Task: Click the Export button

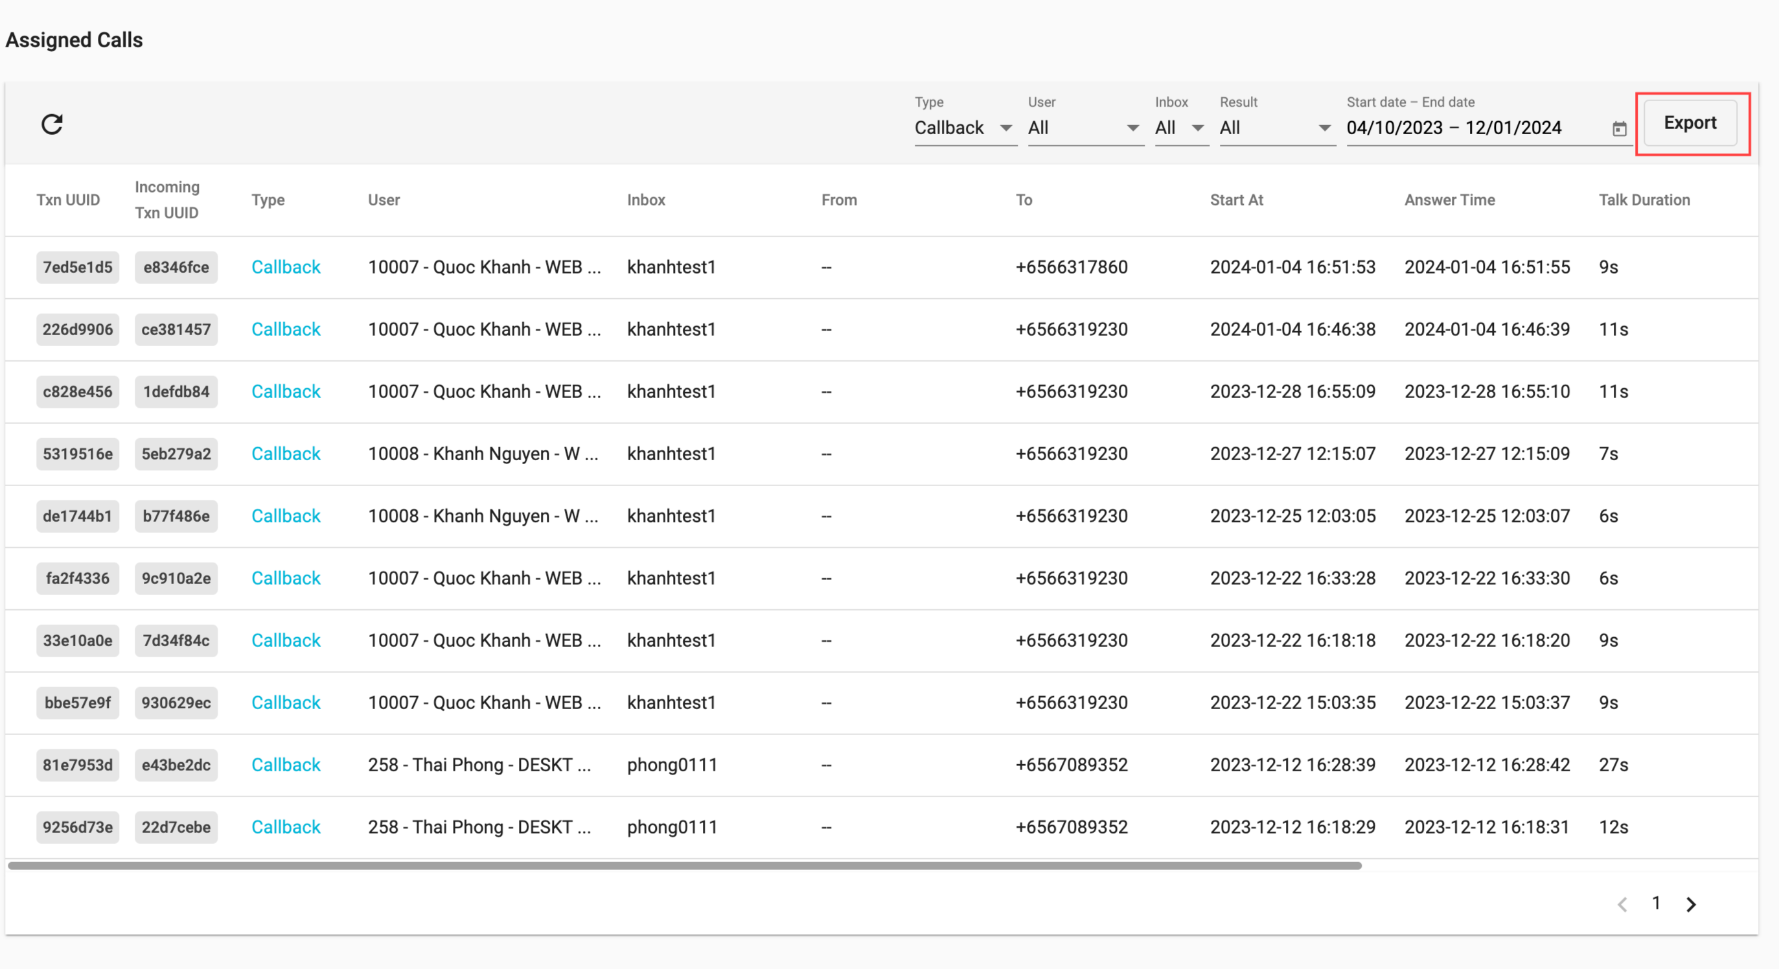Action: click(1690, 123)
